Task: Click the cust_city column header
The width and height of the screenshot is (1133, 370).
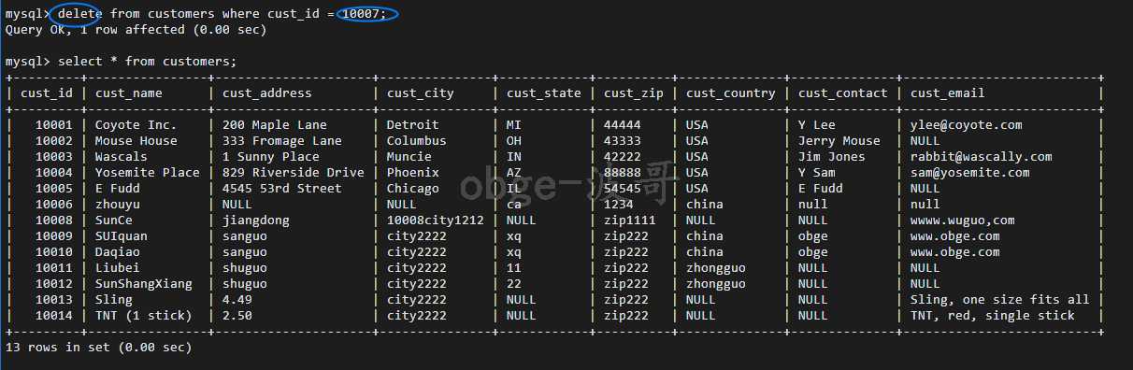Action: pos(421,93)
